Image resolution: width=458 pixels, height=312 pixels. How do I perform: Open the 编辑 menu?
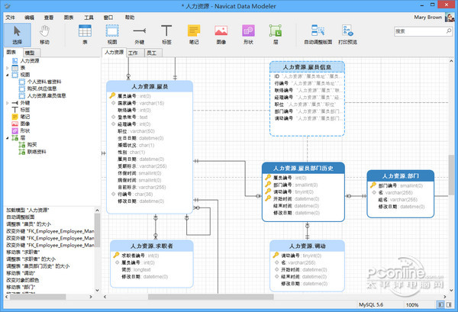click(x=29, y=18)
